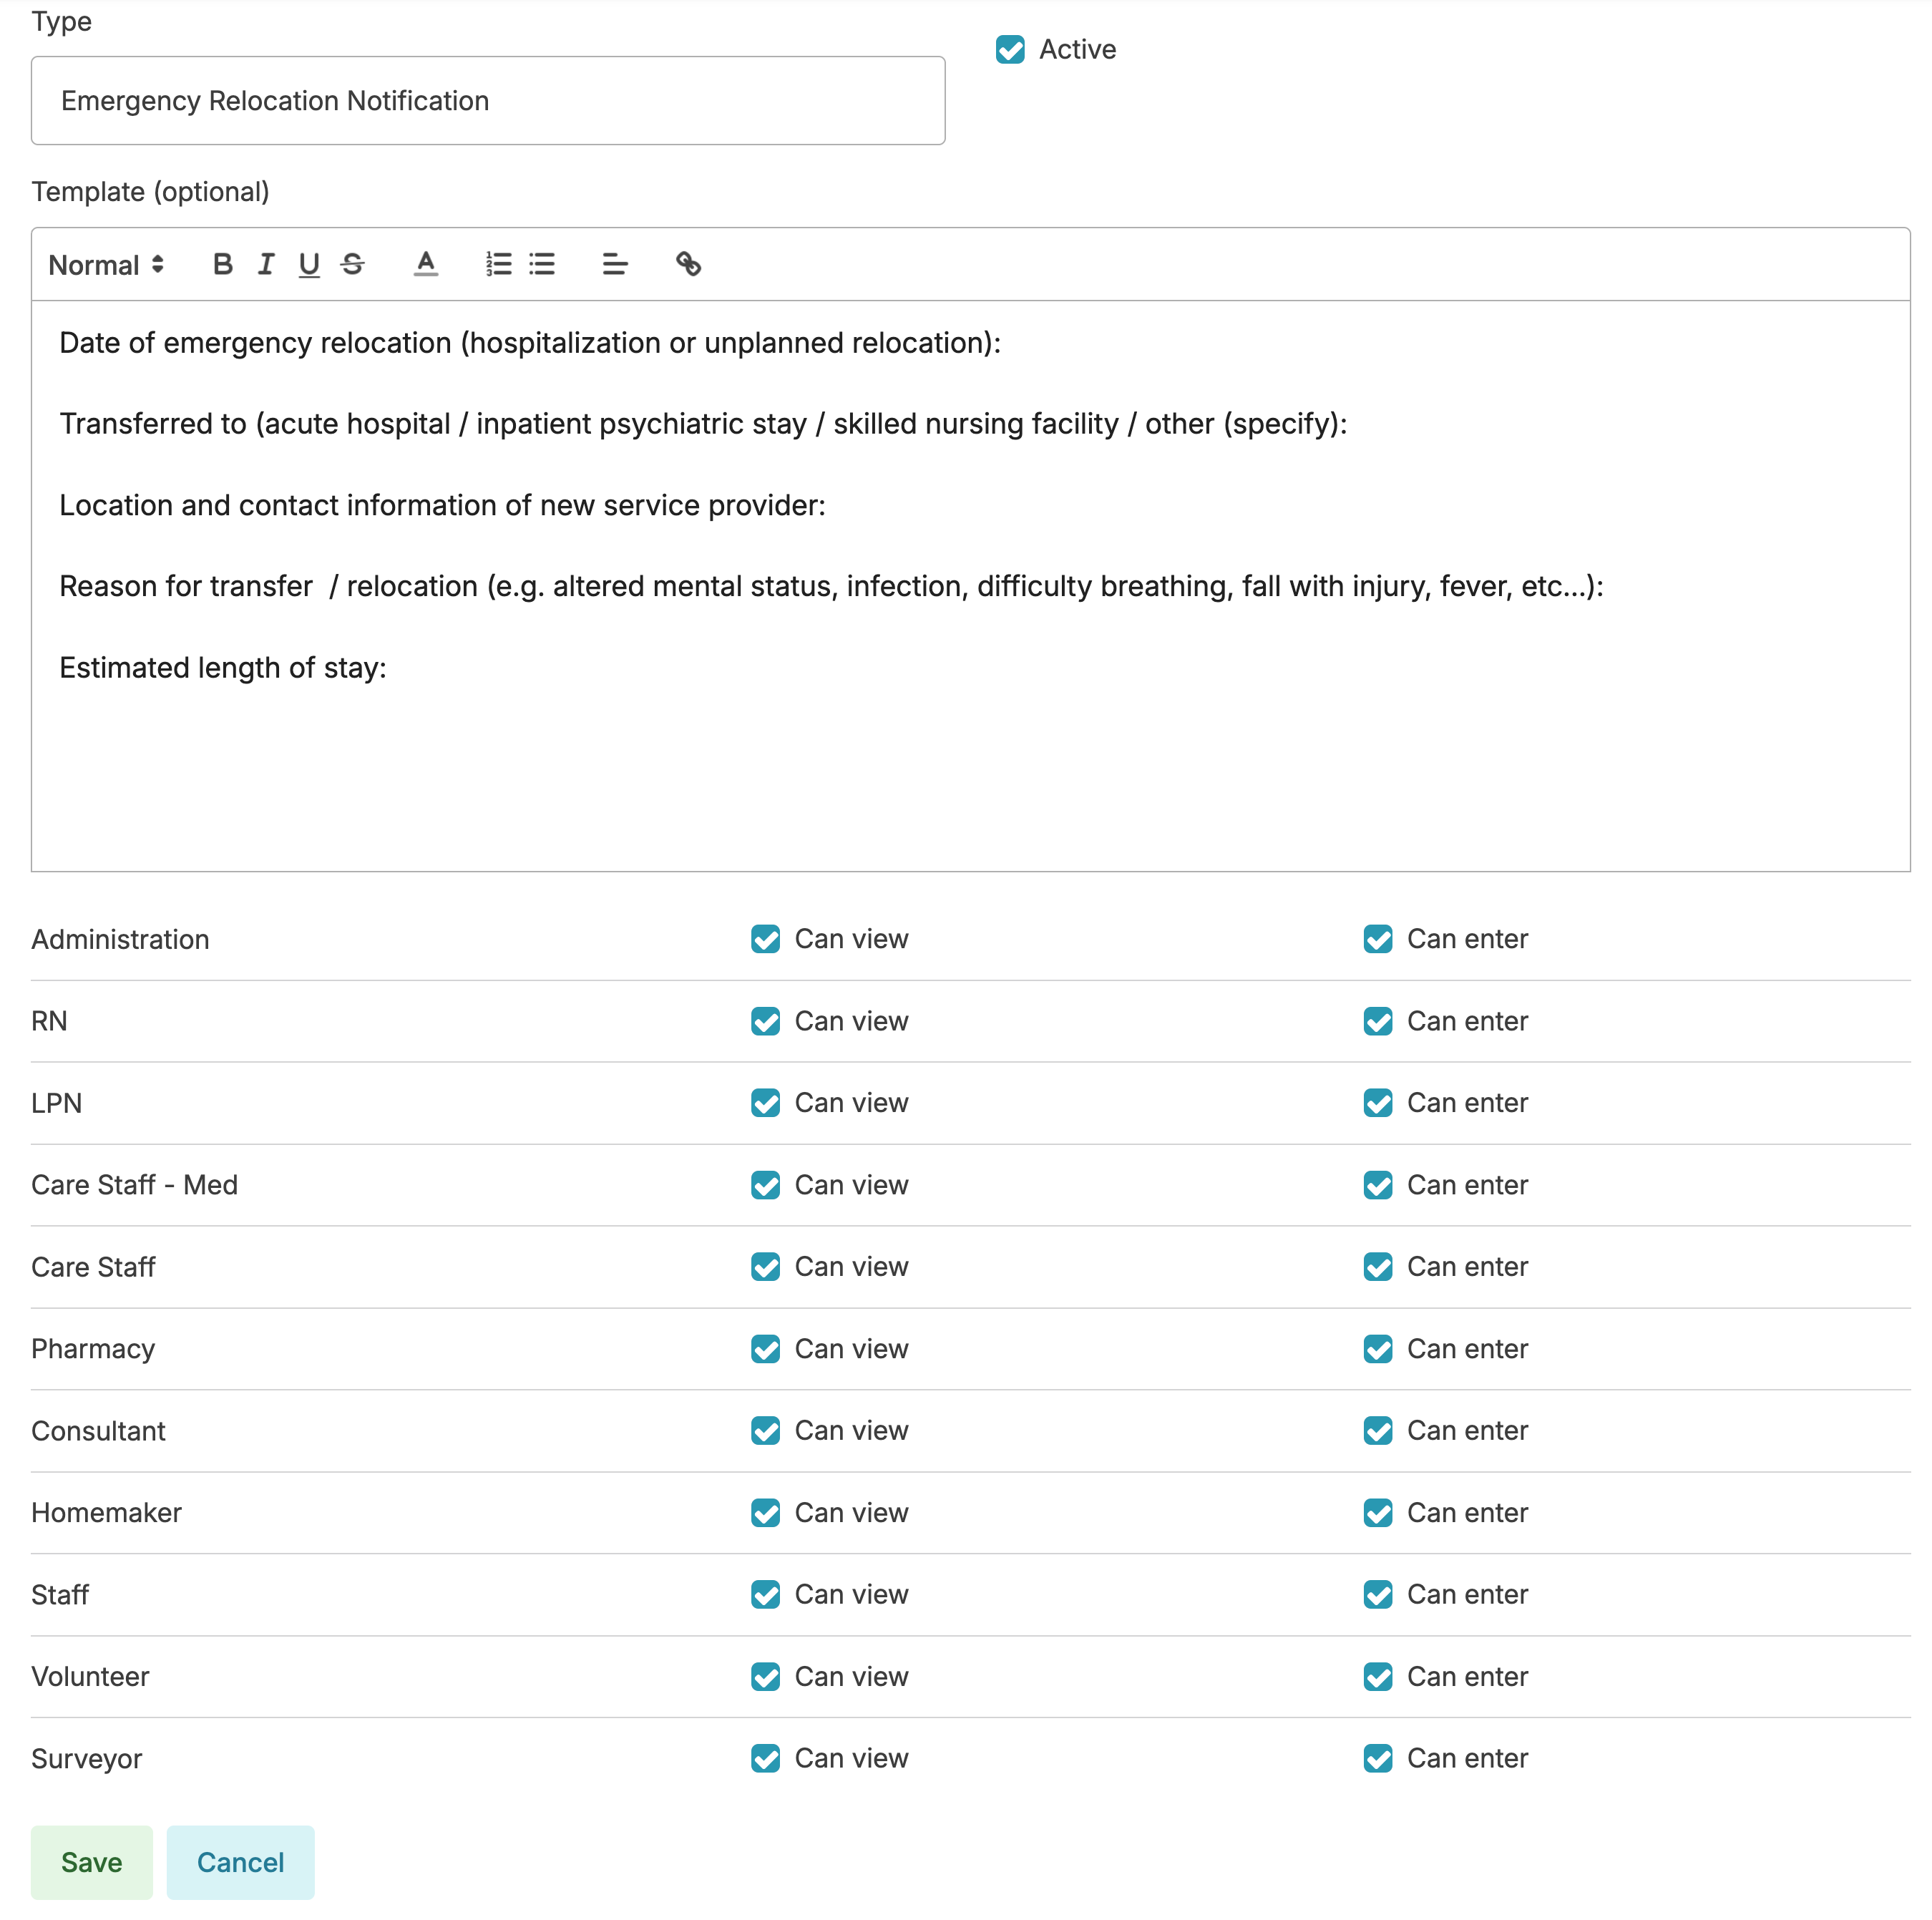Insert a numbered list
Image resolution: width=1932 pixels, height=1920 pixels.
pos(498,264)
